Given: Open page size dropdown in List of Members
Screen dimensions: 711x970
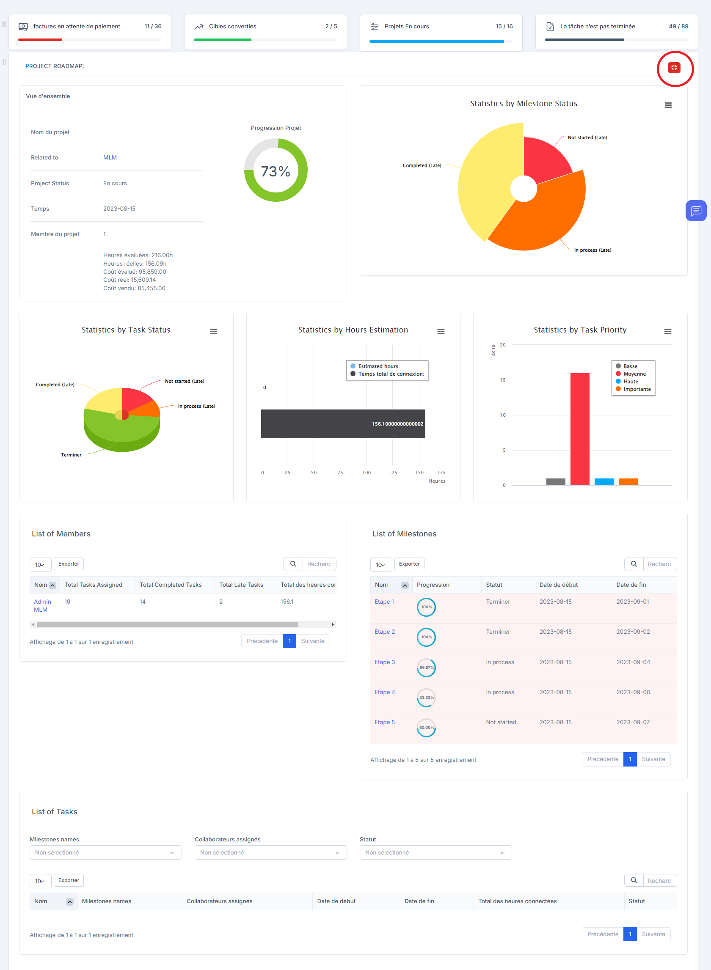Looking at the screenshot, I should 41,564.
